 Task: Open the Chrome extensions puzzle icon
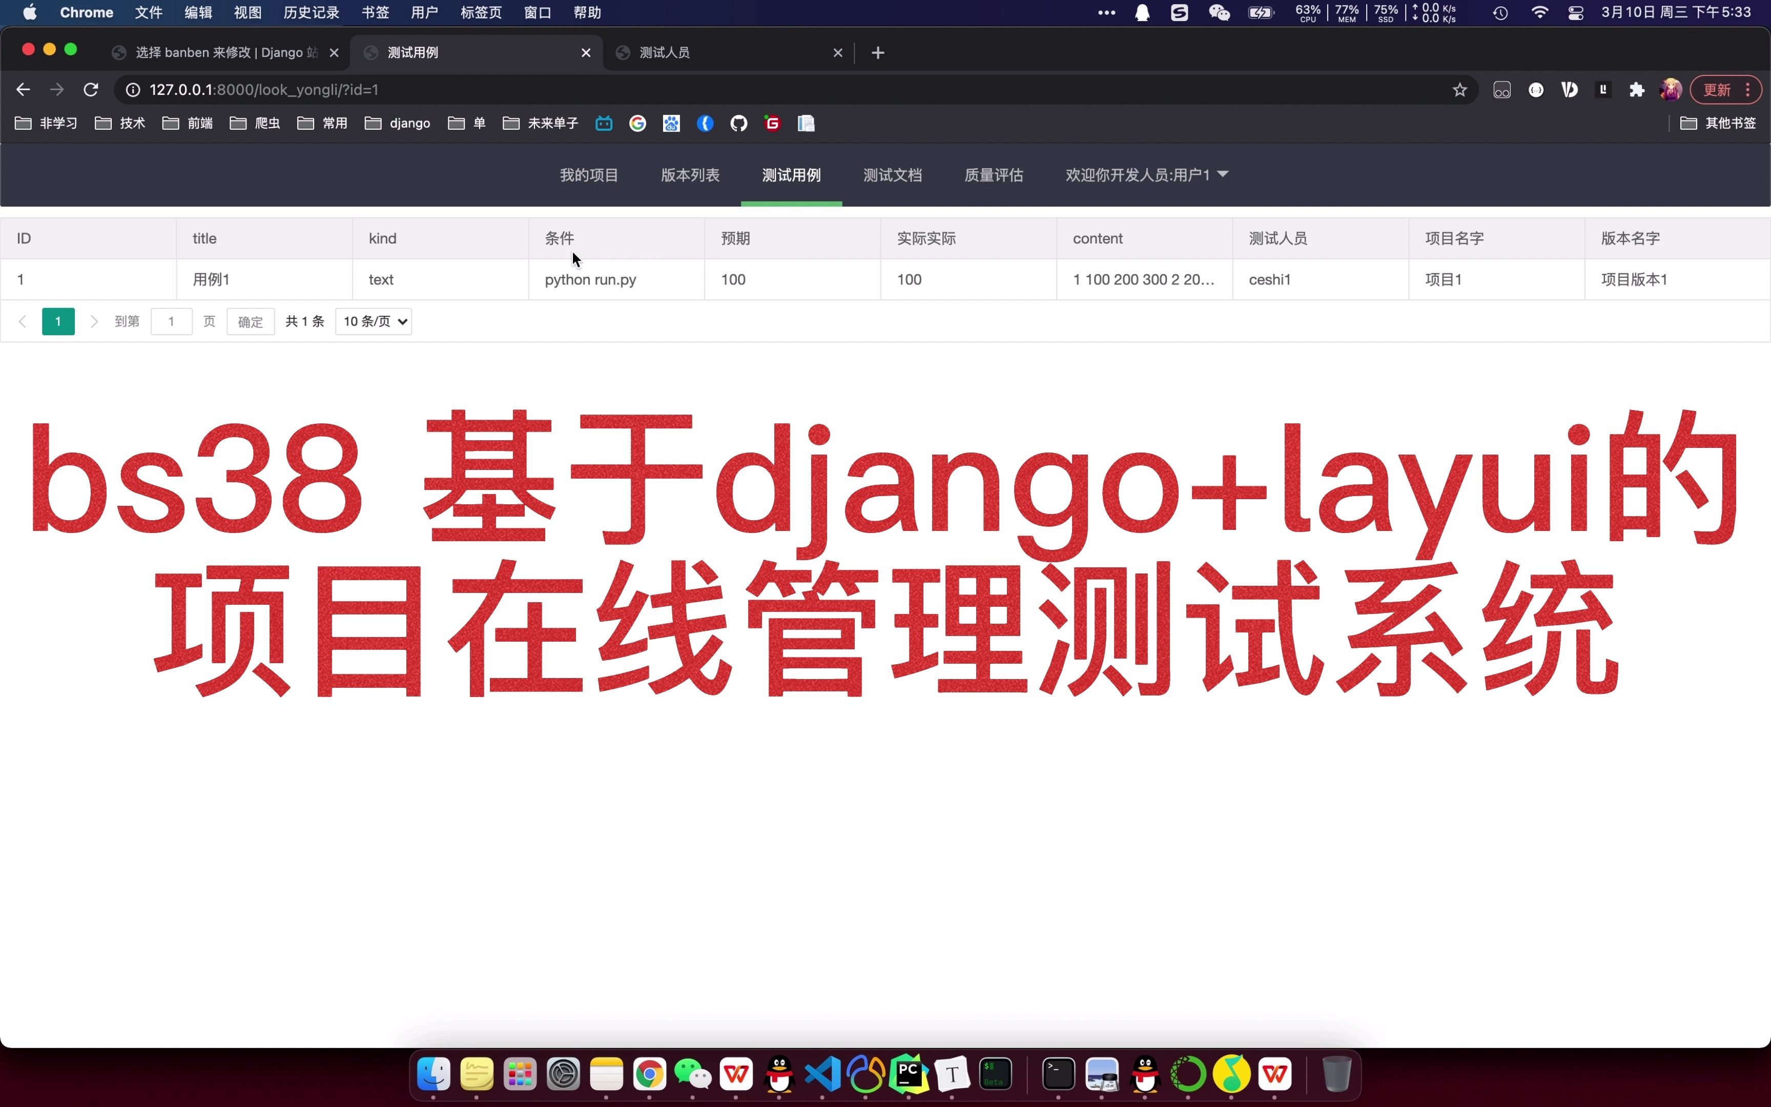[x=1637, y=89]
